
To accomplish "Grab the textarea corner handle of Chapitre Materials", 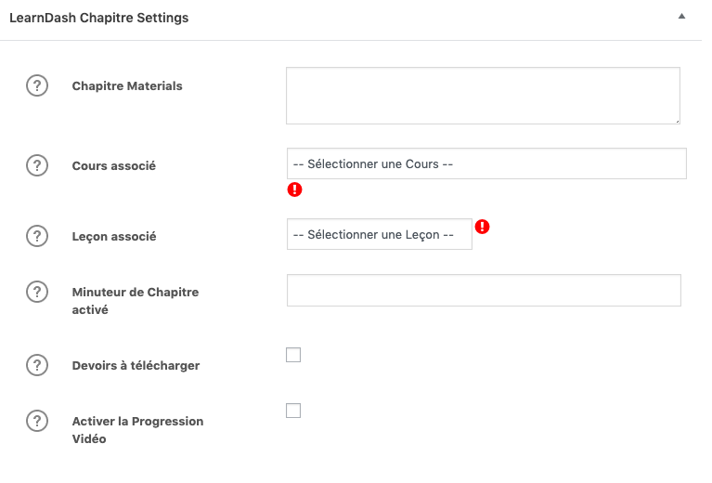I will click(x=677, y=121).
